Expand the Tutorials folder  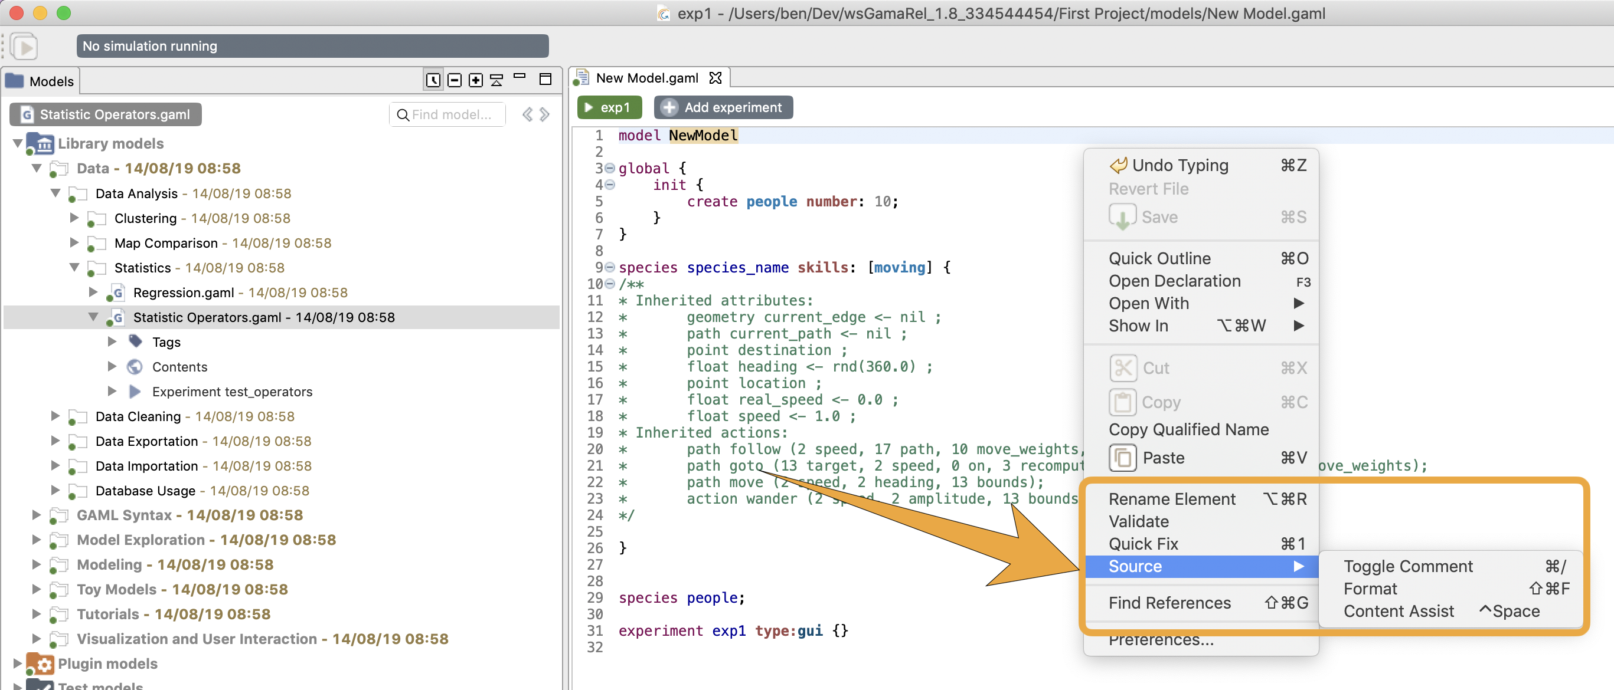point(37,615)
